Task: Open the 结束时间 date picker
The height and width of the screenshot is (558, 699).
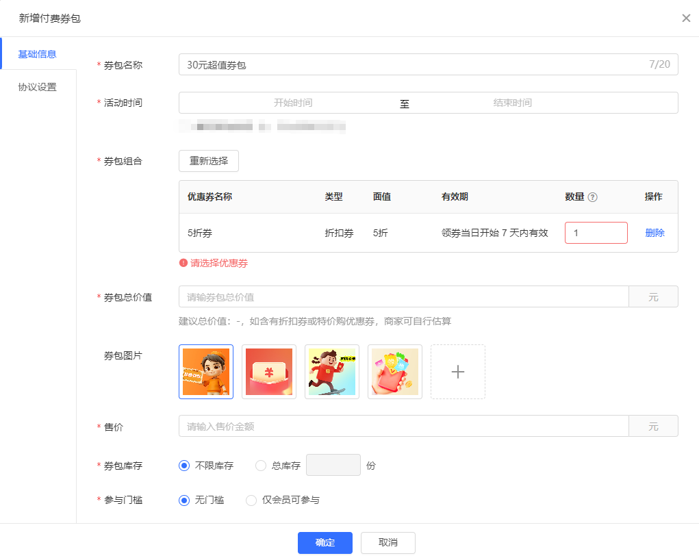Action: click(x=512, y=103)
